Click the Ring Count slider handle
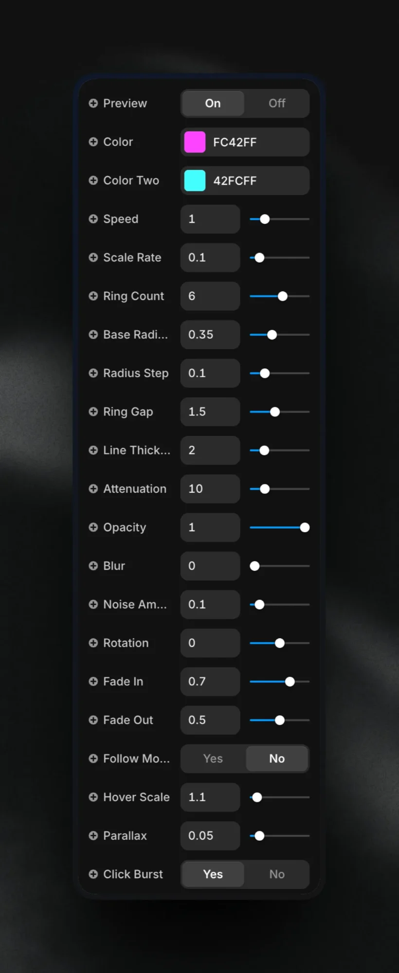399x973 pixels. coord(282,296)
